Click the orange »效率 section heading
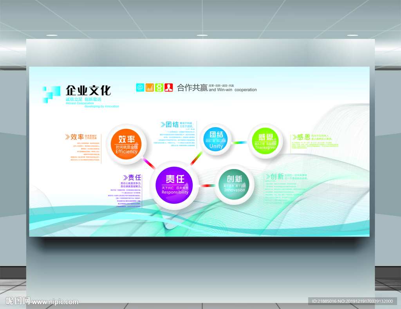The image size is (401, 309). [x=74, y=137]
